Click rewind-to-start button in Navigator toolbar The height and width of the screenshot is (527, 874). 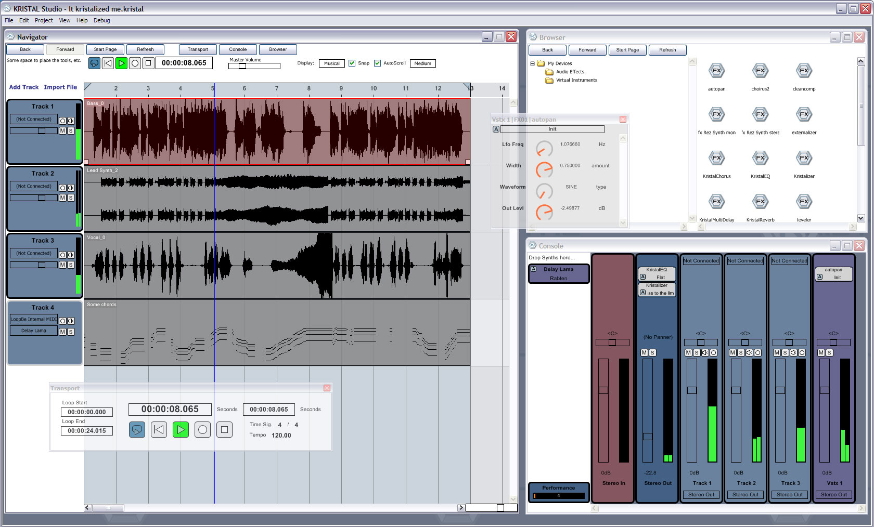[x=108, y=63]
